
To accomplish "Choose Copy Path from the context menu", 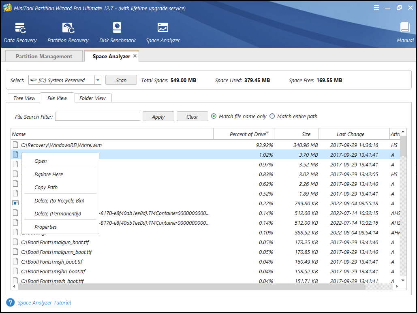I will (45, 187).
